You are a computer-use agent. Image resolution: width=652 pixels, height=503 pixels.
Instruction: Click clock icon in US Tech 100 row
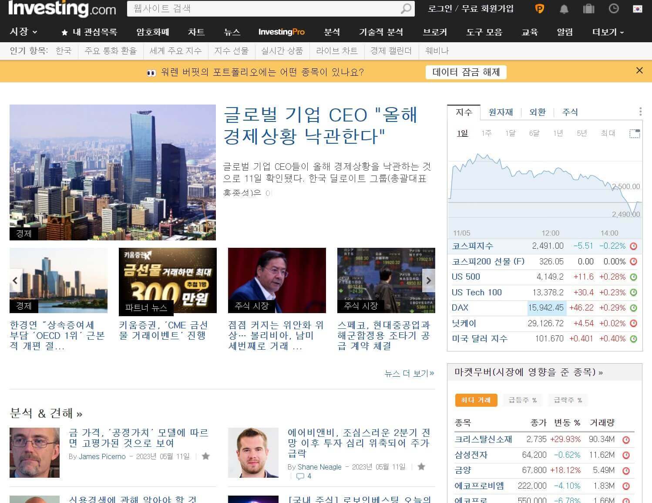634,293
